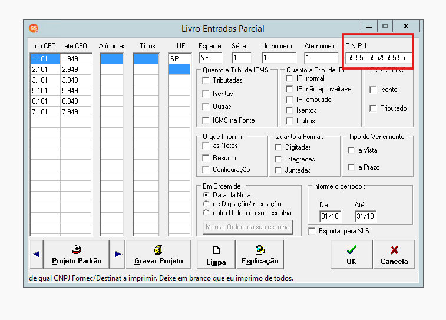446x320 pixels.
Task: Click the do número input field
Action: 279,58
